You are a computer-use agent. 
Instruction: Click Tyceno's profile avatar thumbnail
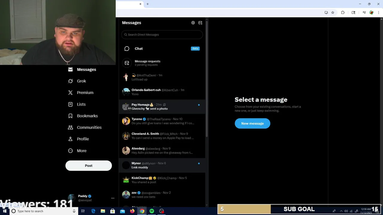pyautogui.click(x=126, y=121)
